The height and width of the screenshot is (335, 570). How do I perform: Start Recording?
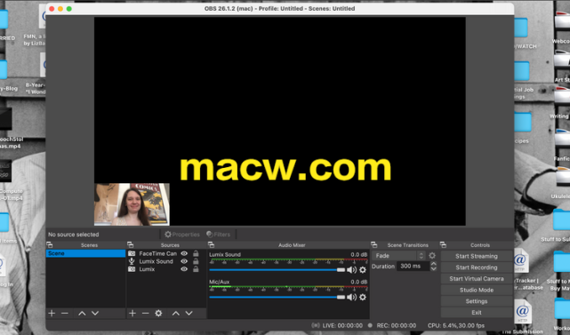click(477, 267)
